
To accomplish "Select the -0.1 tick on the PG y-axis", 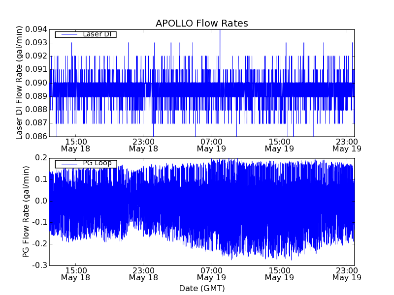I will click(x=39, y=222).
